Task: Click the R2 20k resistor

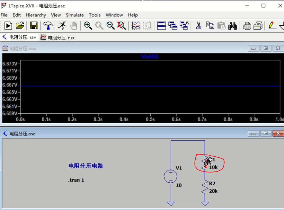Action: (x=205, y=187)
